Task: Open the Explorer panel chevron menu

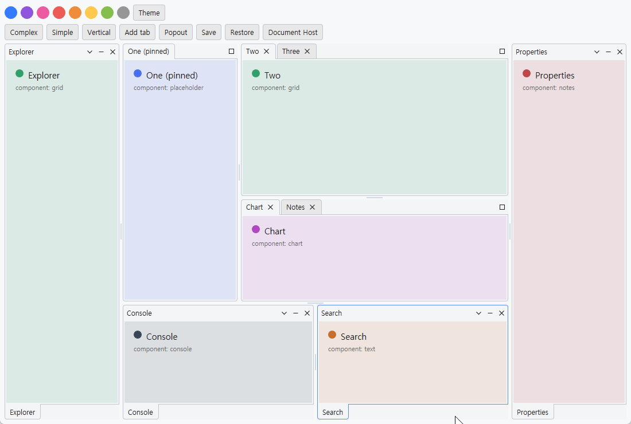Action: point(89,52)
